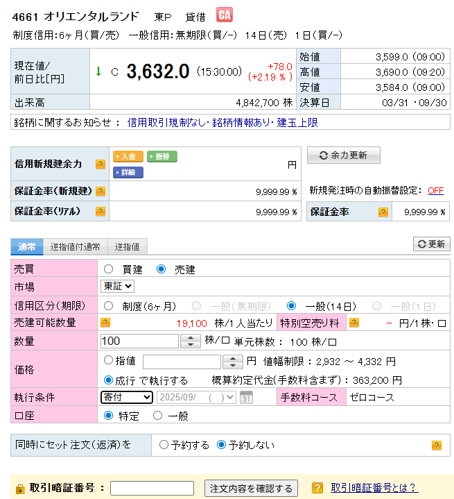Click the 取引暗証番号 input field
The height and width of the screenshot is (499, 454).
(x=152, y=488)
